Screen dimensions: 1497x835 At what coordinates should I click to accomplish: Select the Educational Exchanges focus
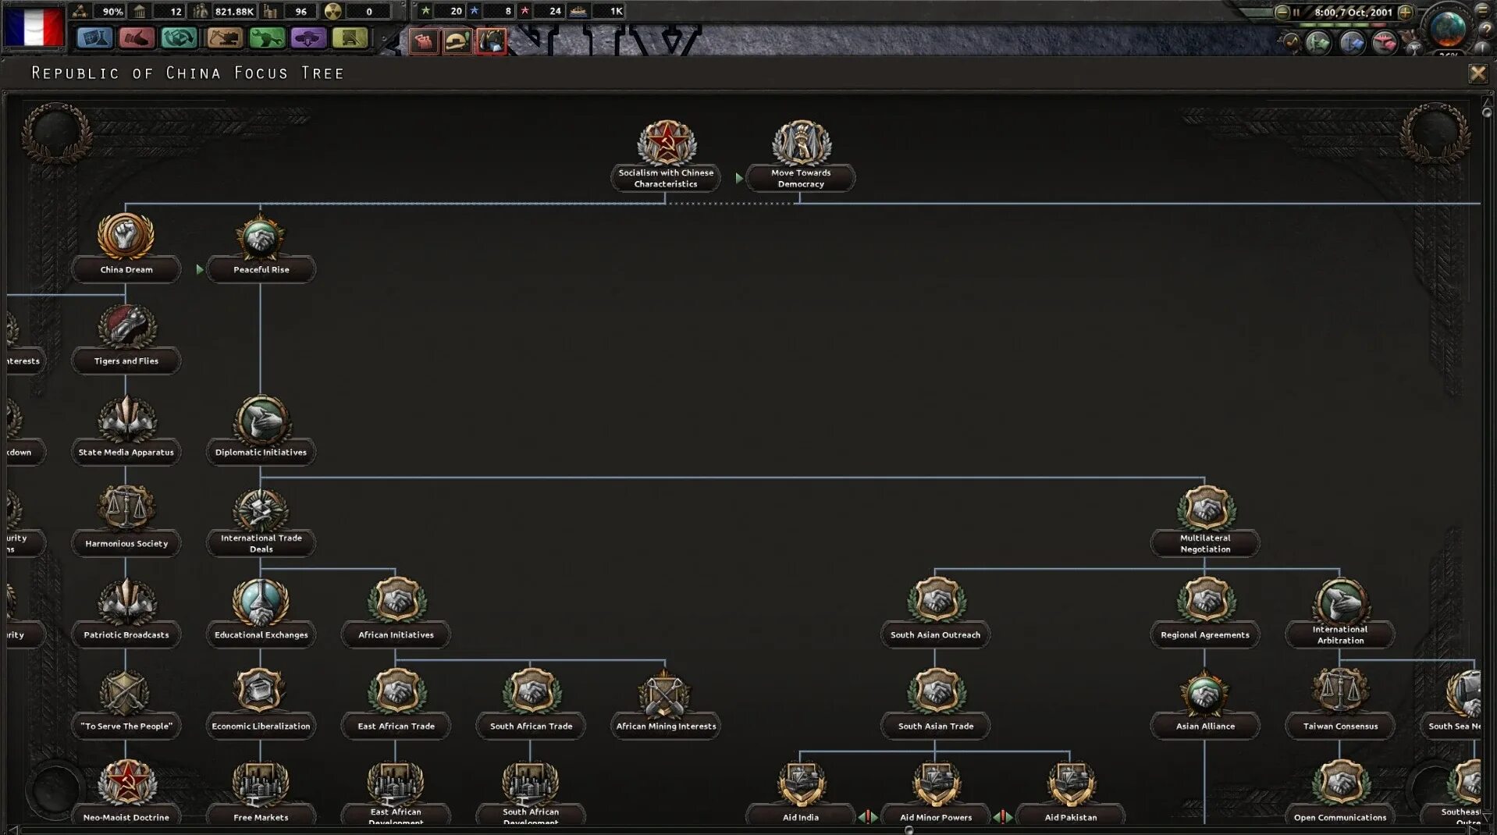pyautogui.click(x=261, y=612)
